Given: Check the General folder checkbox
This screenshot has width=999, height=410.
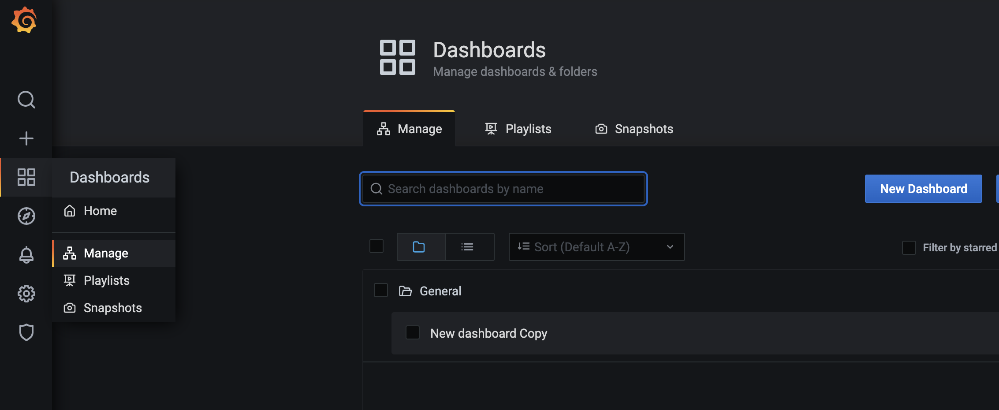Looking at the screenshot, I should [x=381, y=291].
